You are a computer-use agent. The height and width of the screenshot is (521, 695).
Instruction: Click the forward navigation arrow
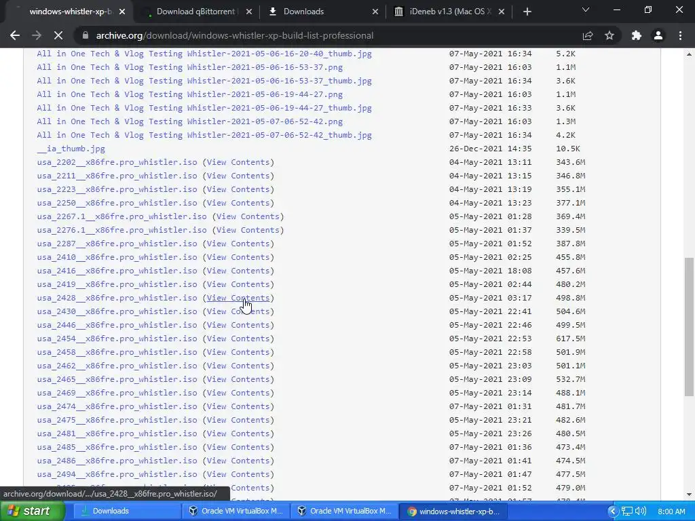[37, 35]
